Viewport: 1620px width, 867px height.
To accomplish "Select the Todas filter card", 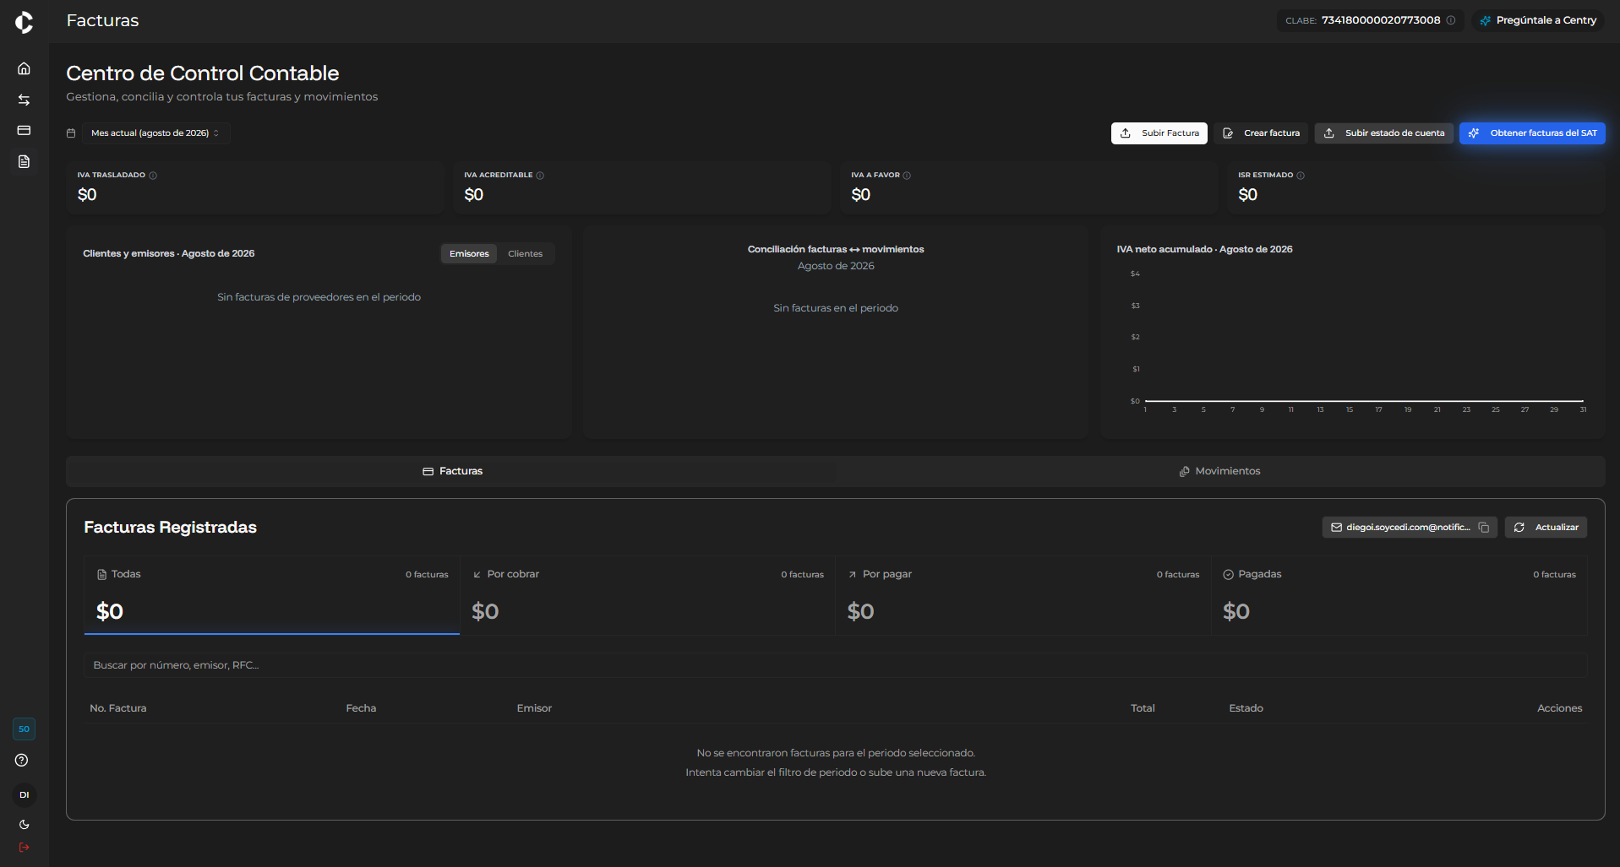I will 272,595.
